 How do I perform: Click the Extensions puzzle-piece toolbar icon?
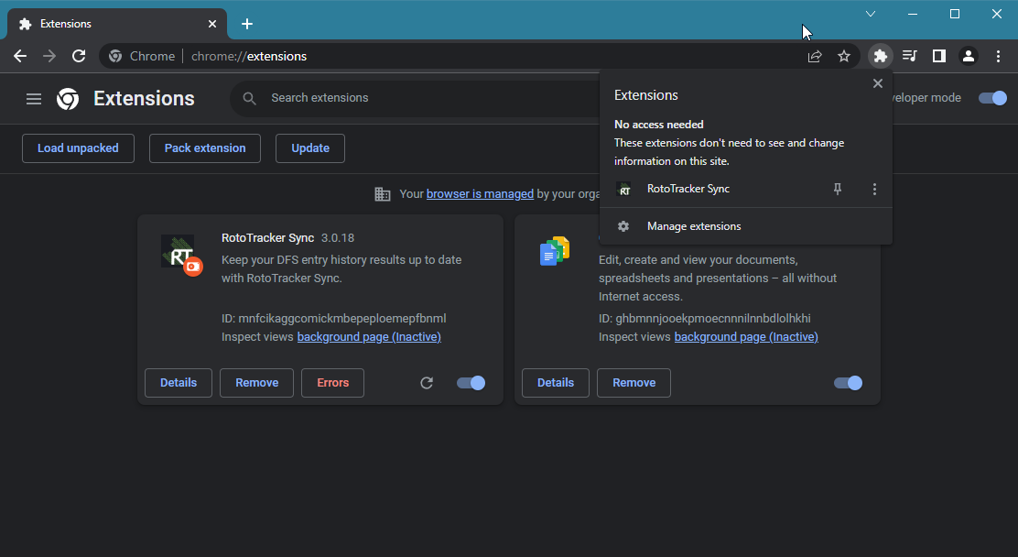(x=881, y=56)
